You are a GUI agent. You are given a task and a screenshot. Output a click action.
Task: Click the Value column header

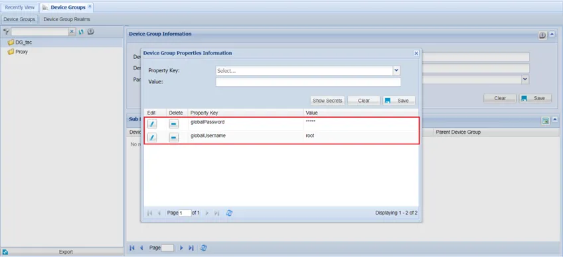coord(361,113)
